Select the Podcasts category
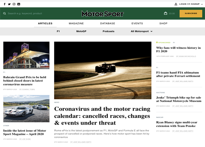 109,31
